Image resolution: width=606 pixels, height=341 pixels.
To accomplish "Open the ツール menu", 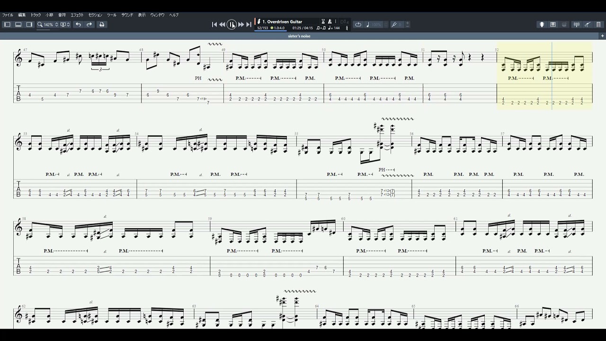I will pyautogui.click(x=111, y=15).
